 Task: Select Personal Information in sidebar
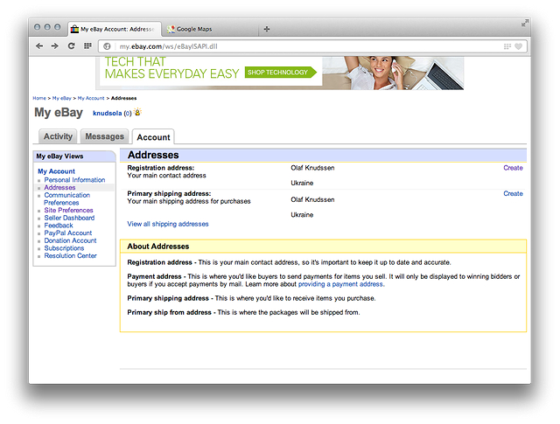click(74, 180)
